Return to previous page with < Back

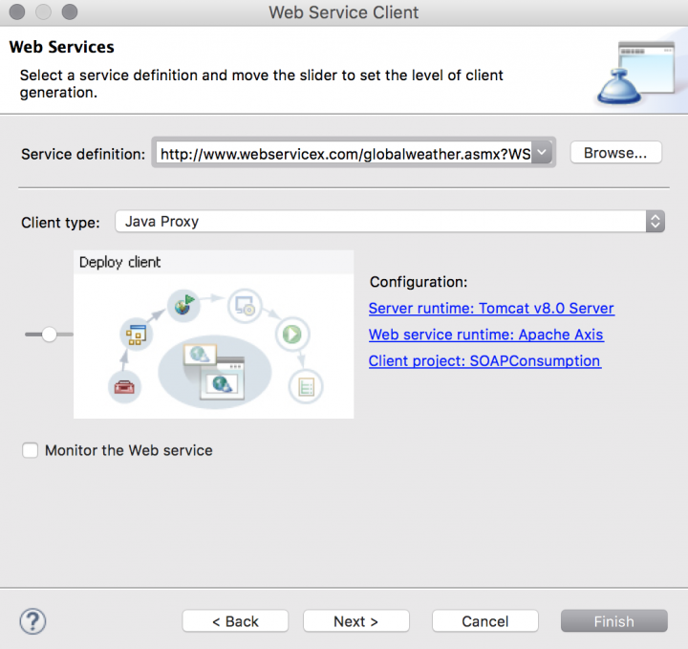[236, 621]
